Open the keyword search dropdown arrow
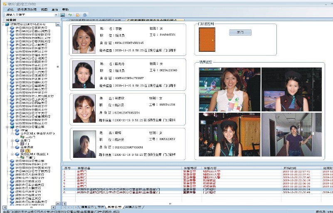Screen dimensions: 333x213 point(56,15)
